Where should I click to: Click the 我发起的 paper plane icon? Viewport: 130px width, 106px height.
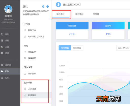[x=25, y=52]
